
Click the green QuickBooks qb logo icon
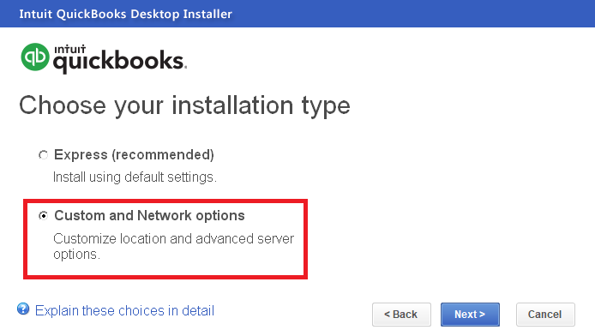35,57
